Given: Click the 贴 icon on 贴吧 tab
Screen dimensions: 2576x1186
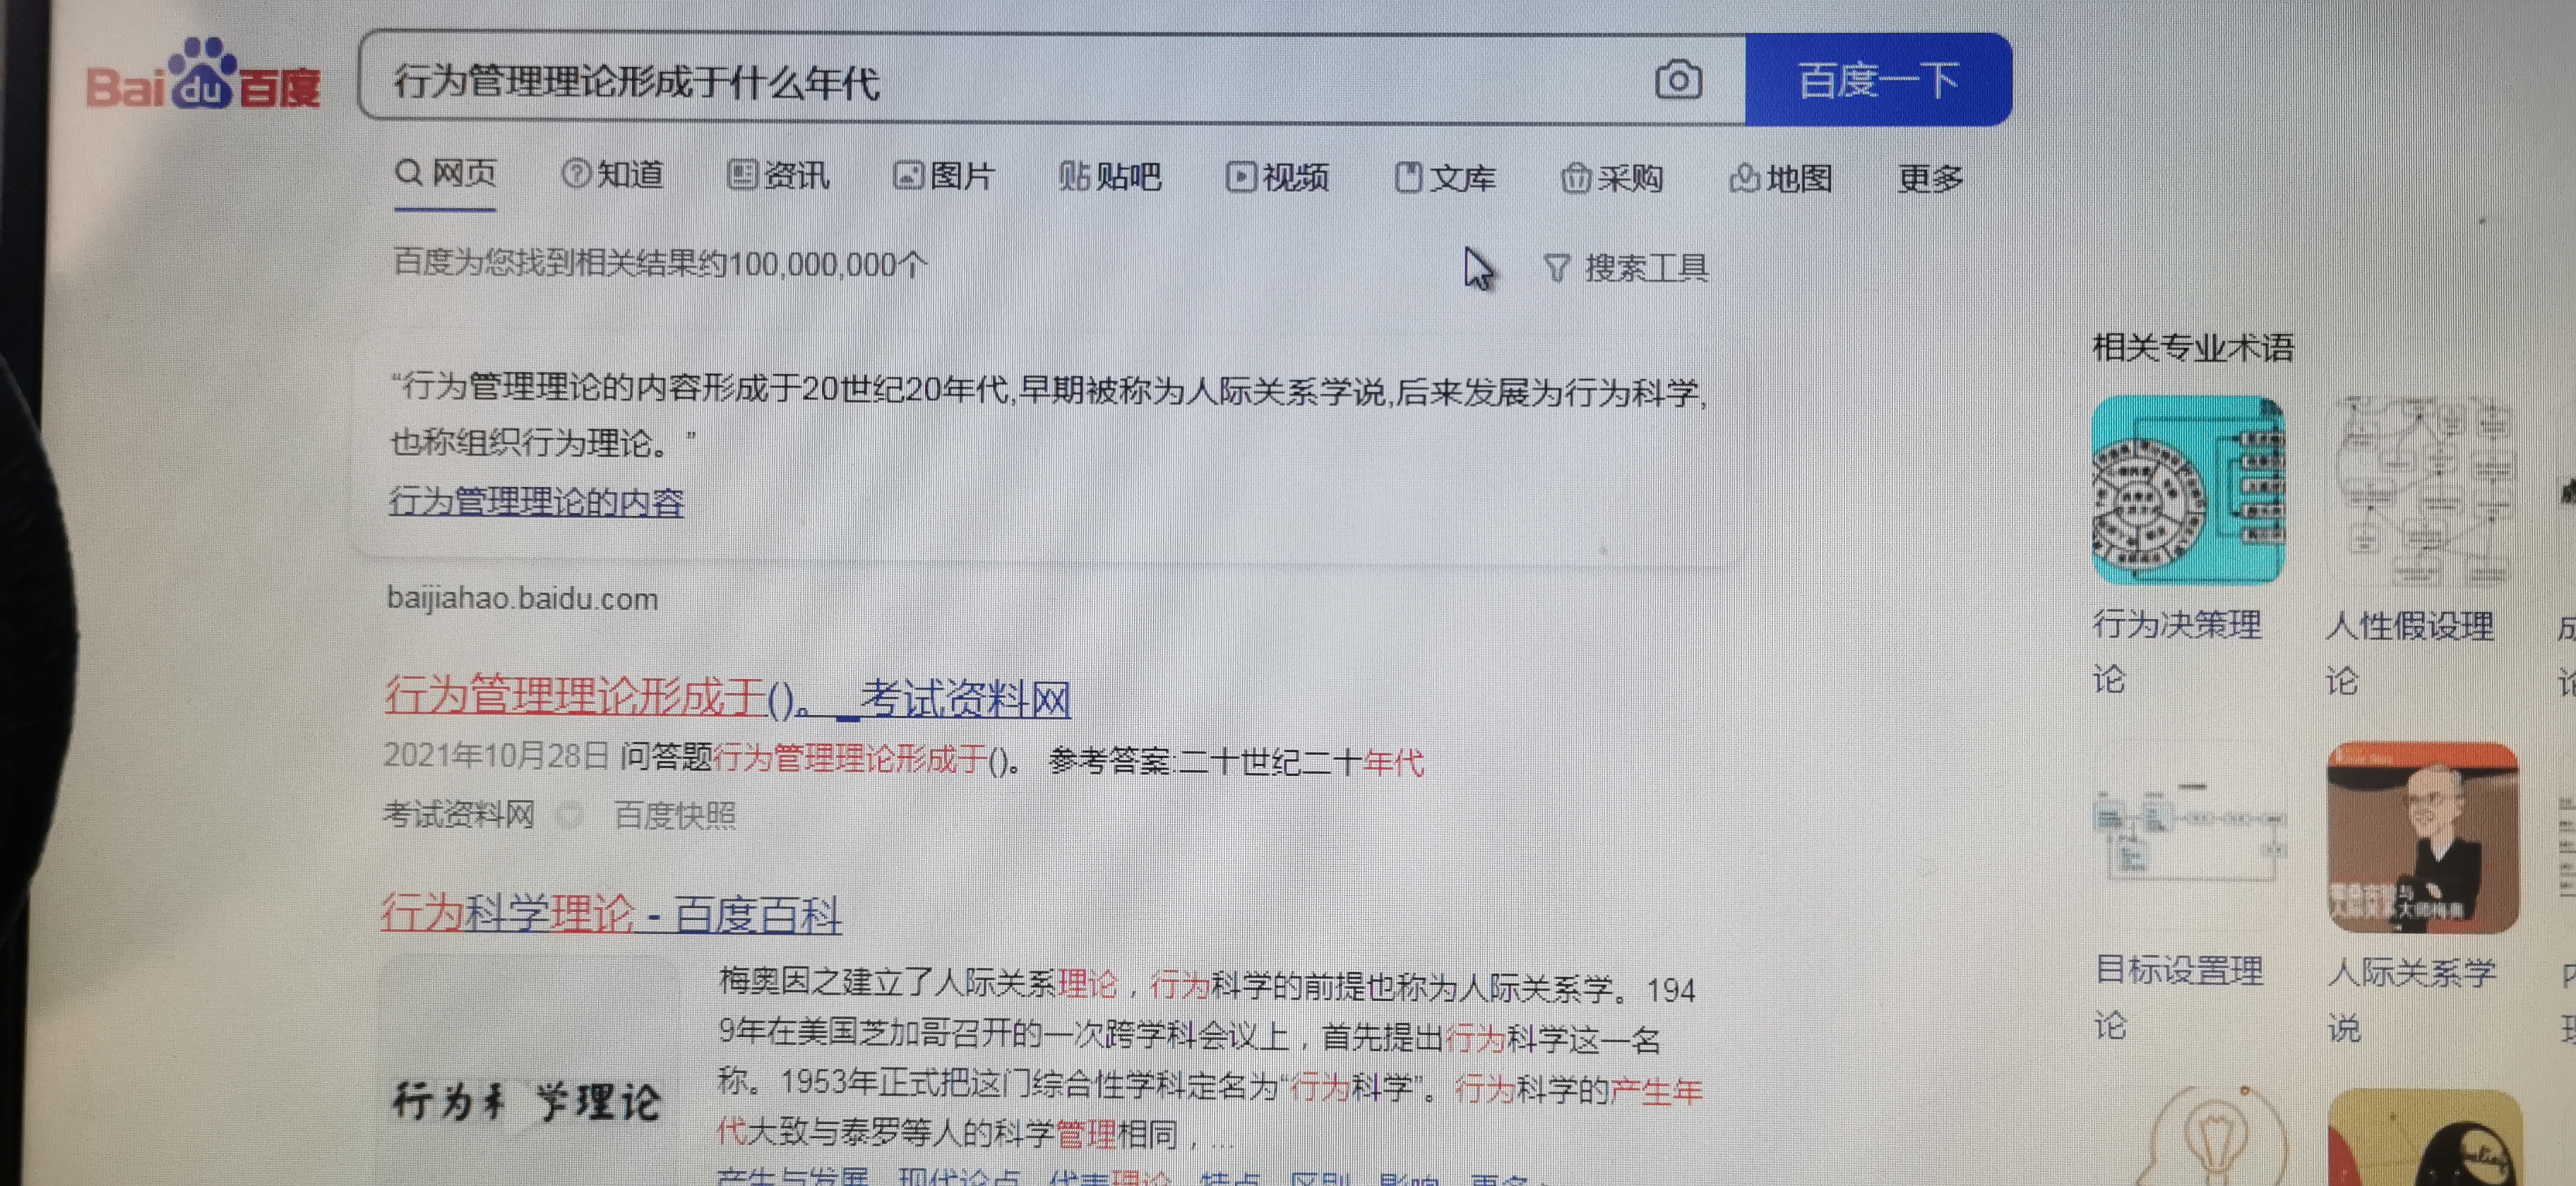Looking at the screenshot, I should click(1074, 176).
